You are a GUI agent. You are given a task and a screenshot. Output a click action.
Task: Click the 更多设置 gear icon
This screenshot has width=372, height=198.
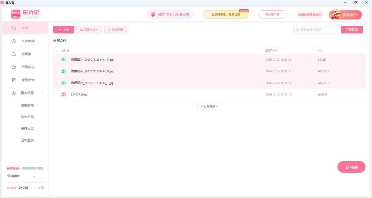point(14,93)
